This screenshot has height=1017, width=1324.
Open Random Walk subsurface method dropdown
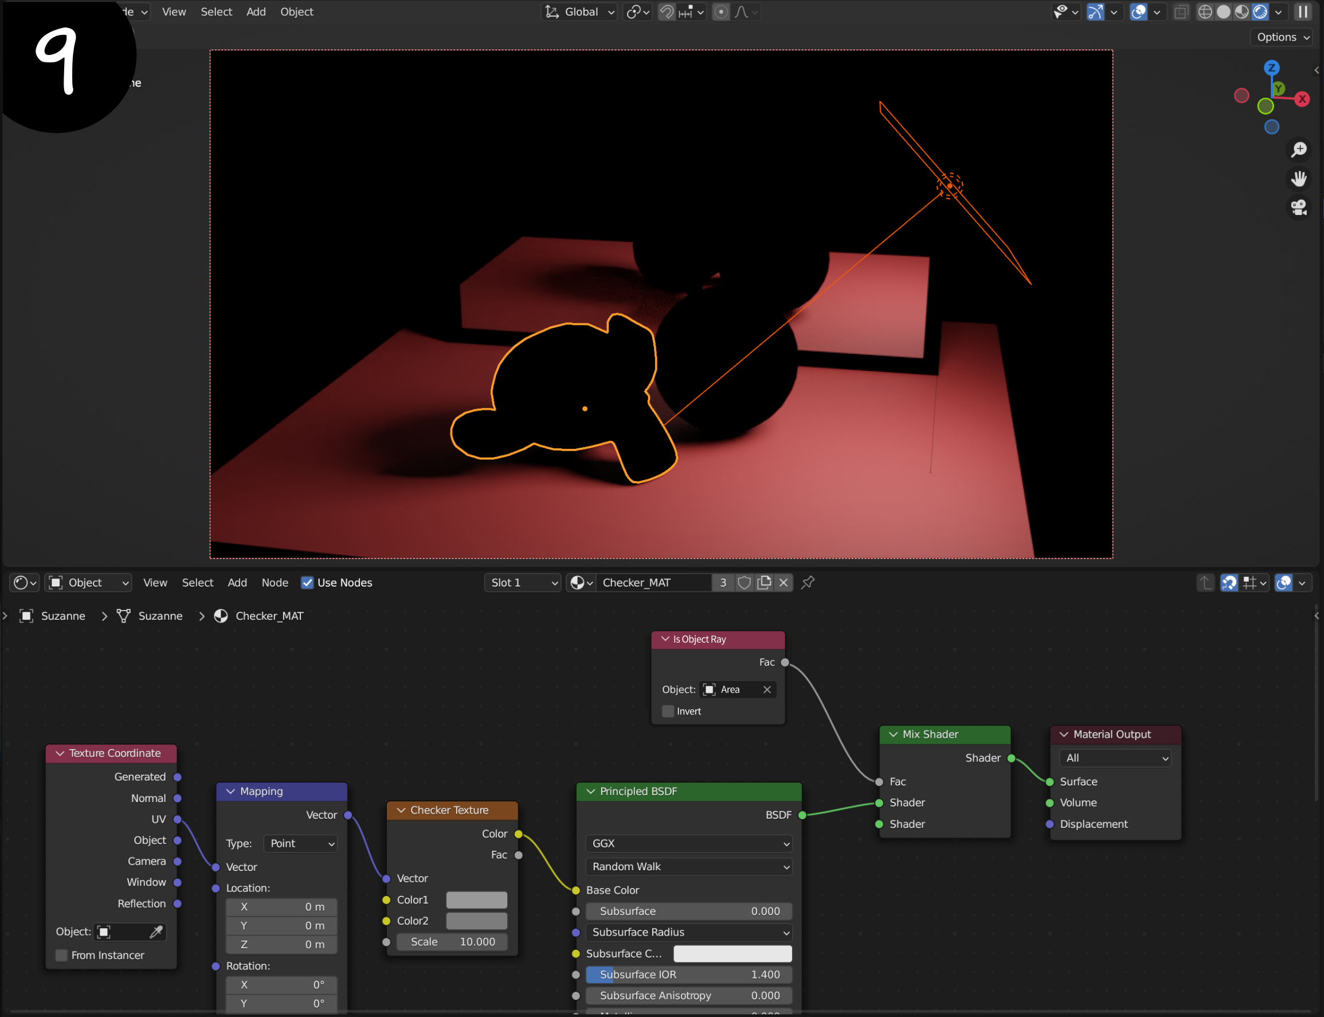click(x=690, y=867)
